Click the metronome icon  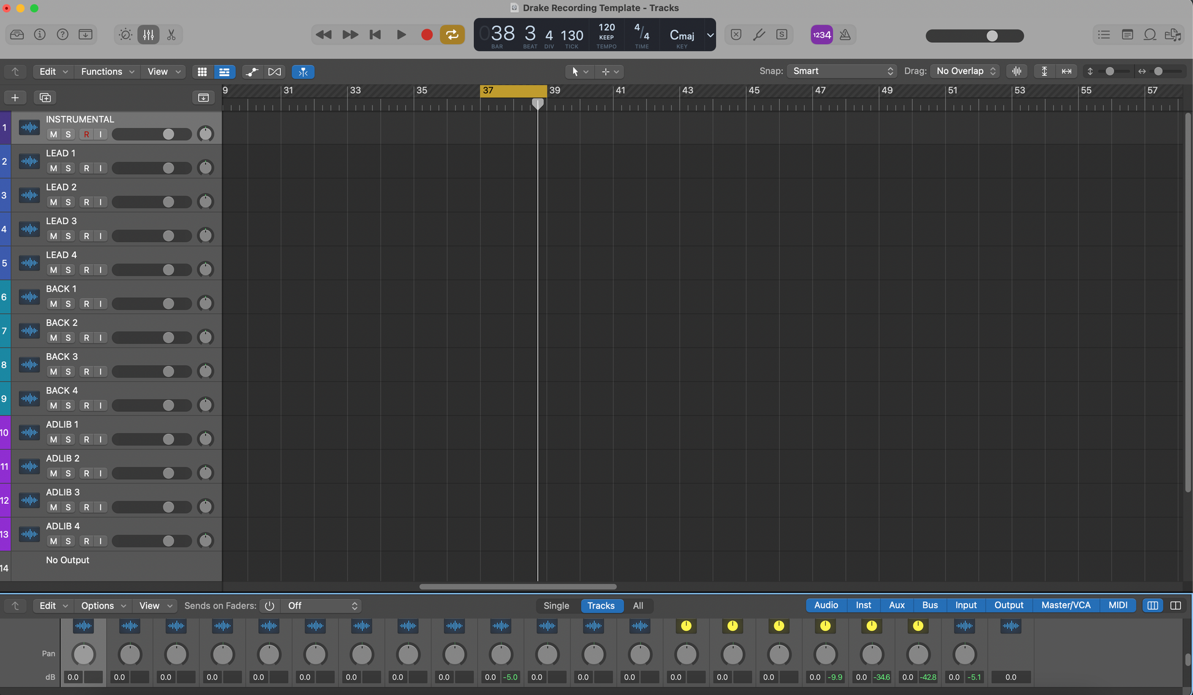click(845, 35)
